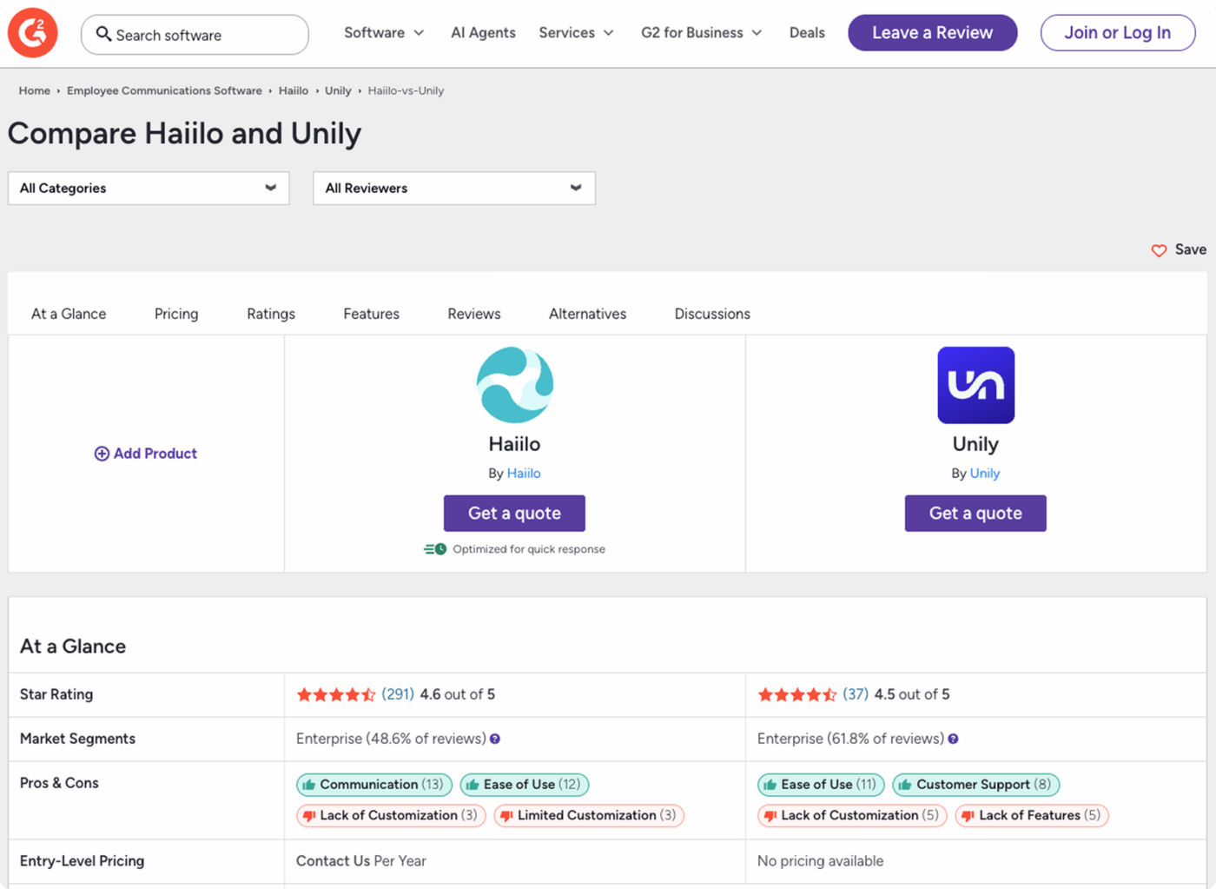The height and width of the screenshot is (889, 1216).
Task: Click the Haiilo star rating stars
Action: pos(336,694)
